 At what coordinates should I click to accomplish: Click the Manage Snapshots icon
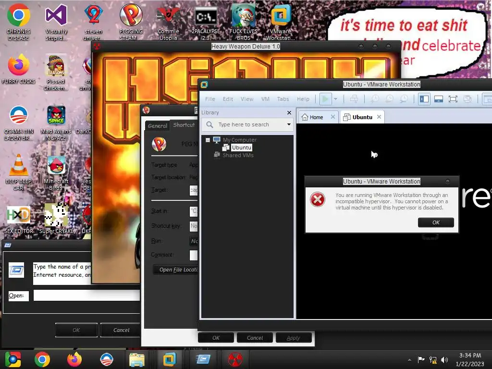(404, 99)
